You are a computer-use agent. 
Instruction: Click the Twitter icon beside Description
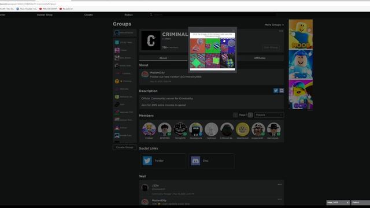276,91
